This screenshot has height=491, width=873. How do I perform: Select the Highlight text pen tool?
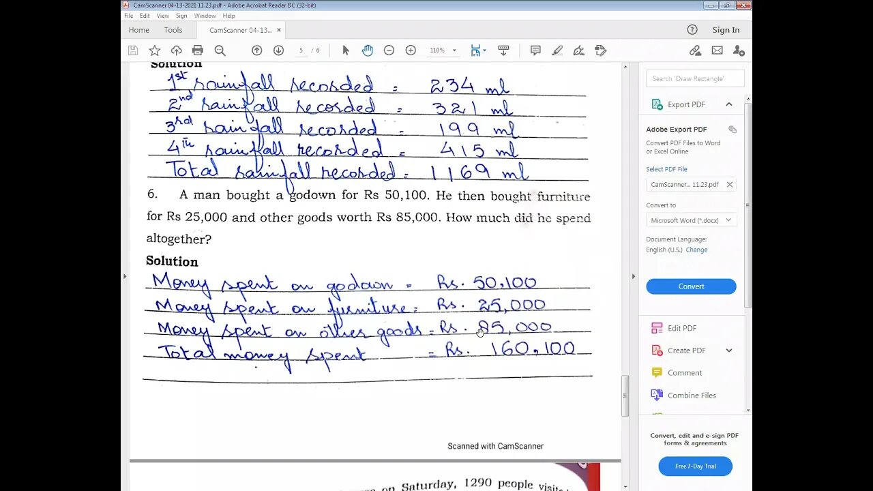point(557,50)
